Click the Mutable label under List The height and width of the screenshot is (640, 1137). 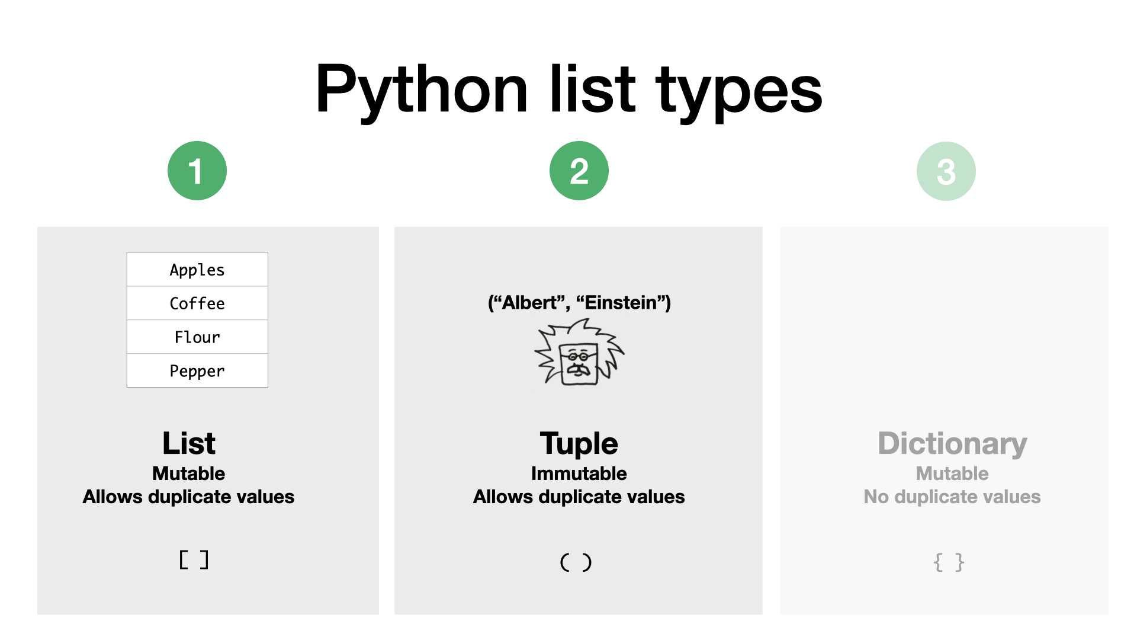click(x=189, y=473)
